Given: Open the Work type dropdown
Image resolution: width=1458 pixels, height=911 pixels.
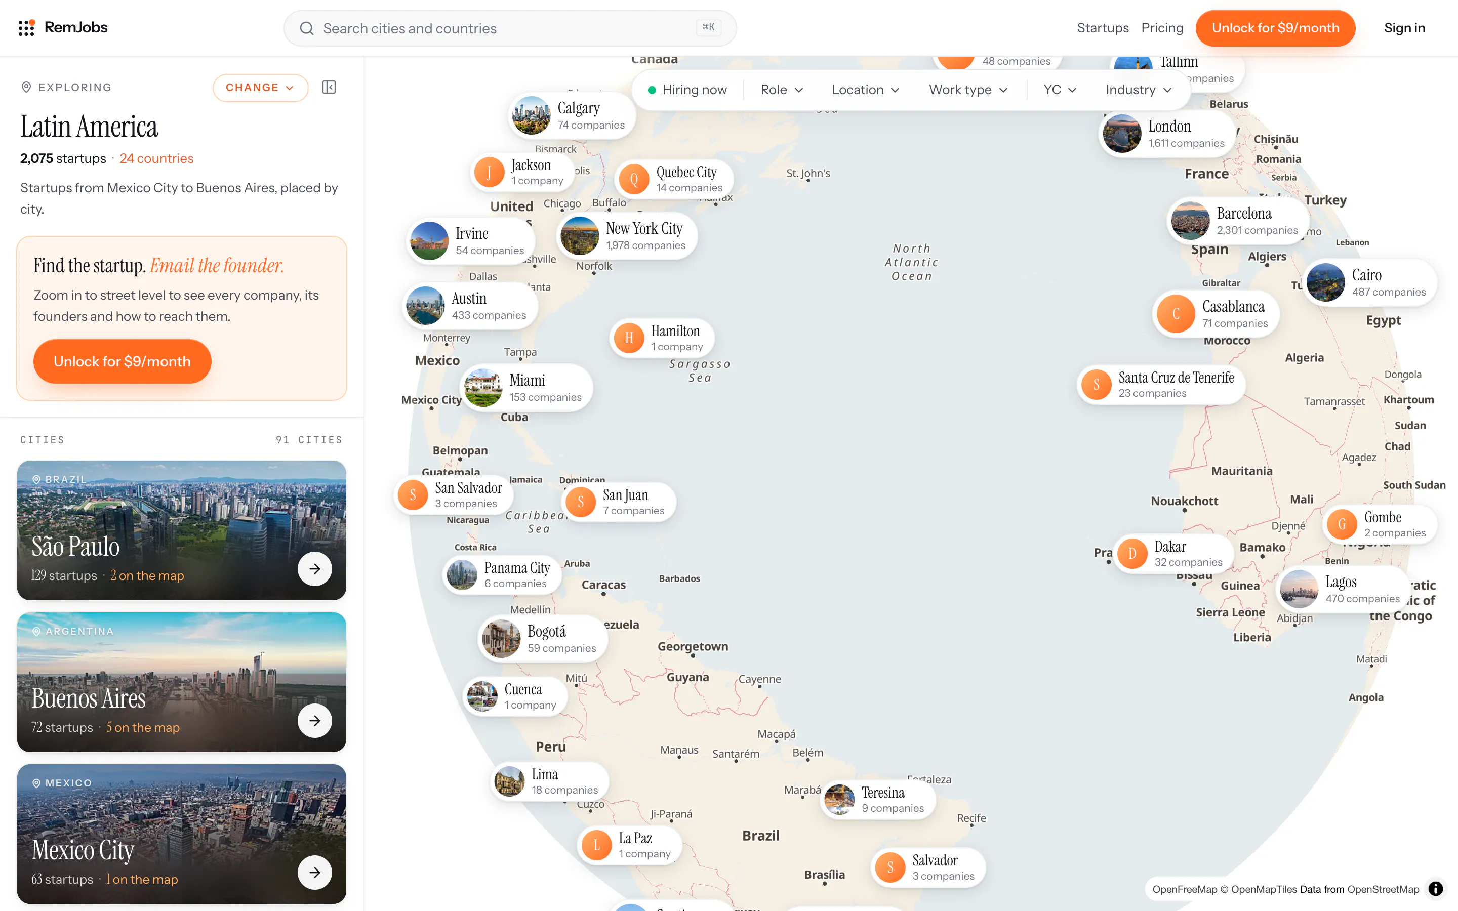Looking at the screenshot, I should (968, 90).
